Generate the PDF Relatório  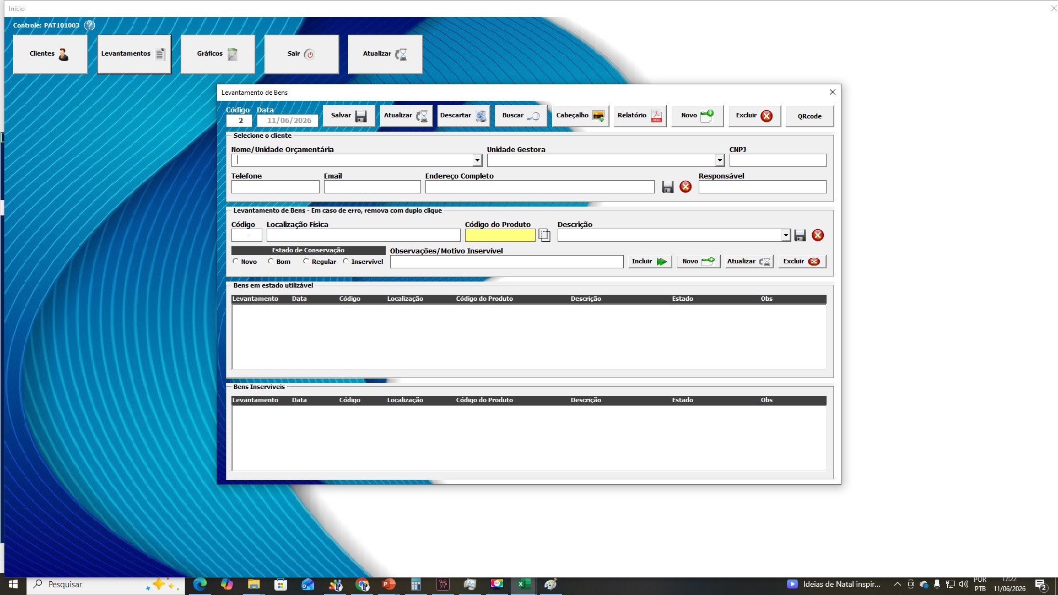640,116
